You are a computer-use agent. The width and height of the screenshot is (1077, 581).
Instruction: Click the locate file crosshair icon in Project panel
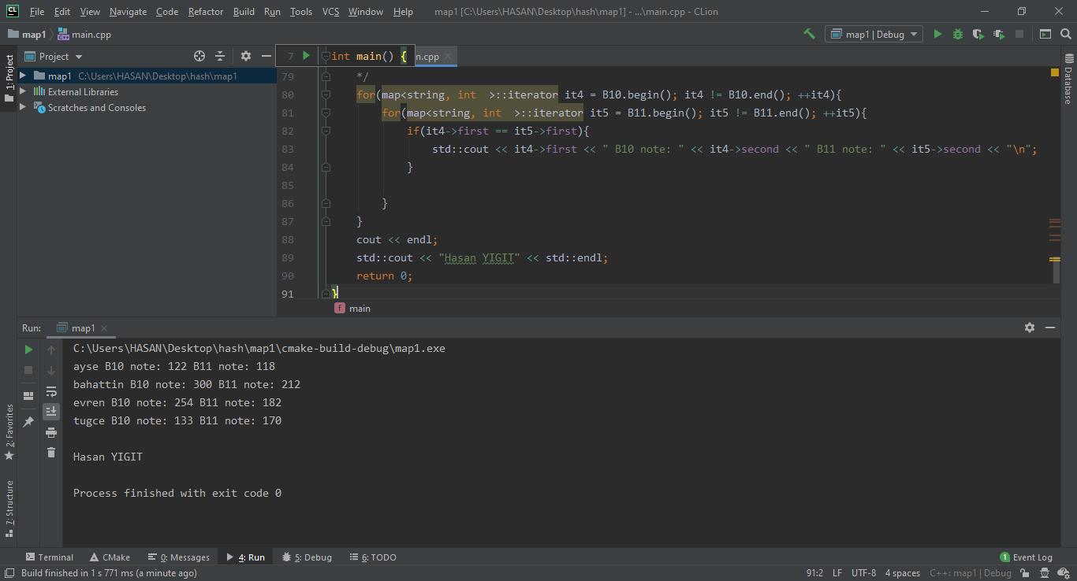point(199,56)
